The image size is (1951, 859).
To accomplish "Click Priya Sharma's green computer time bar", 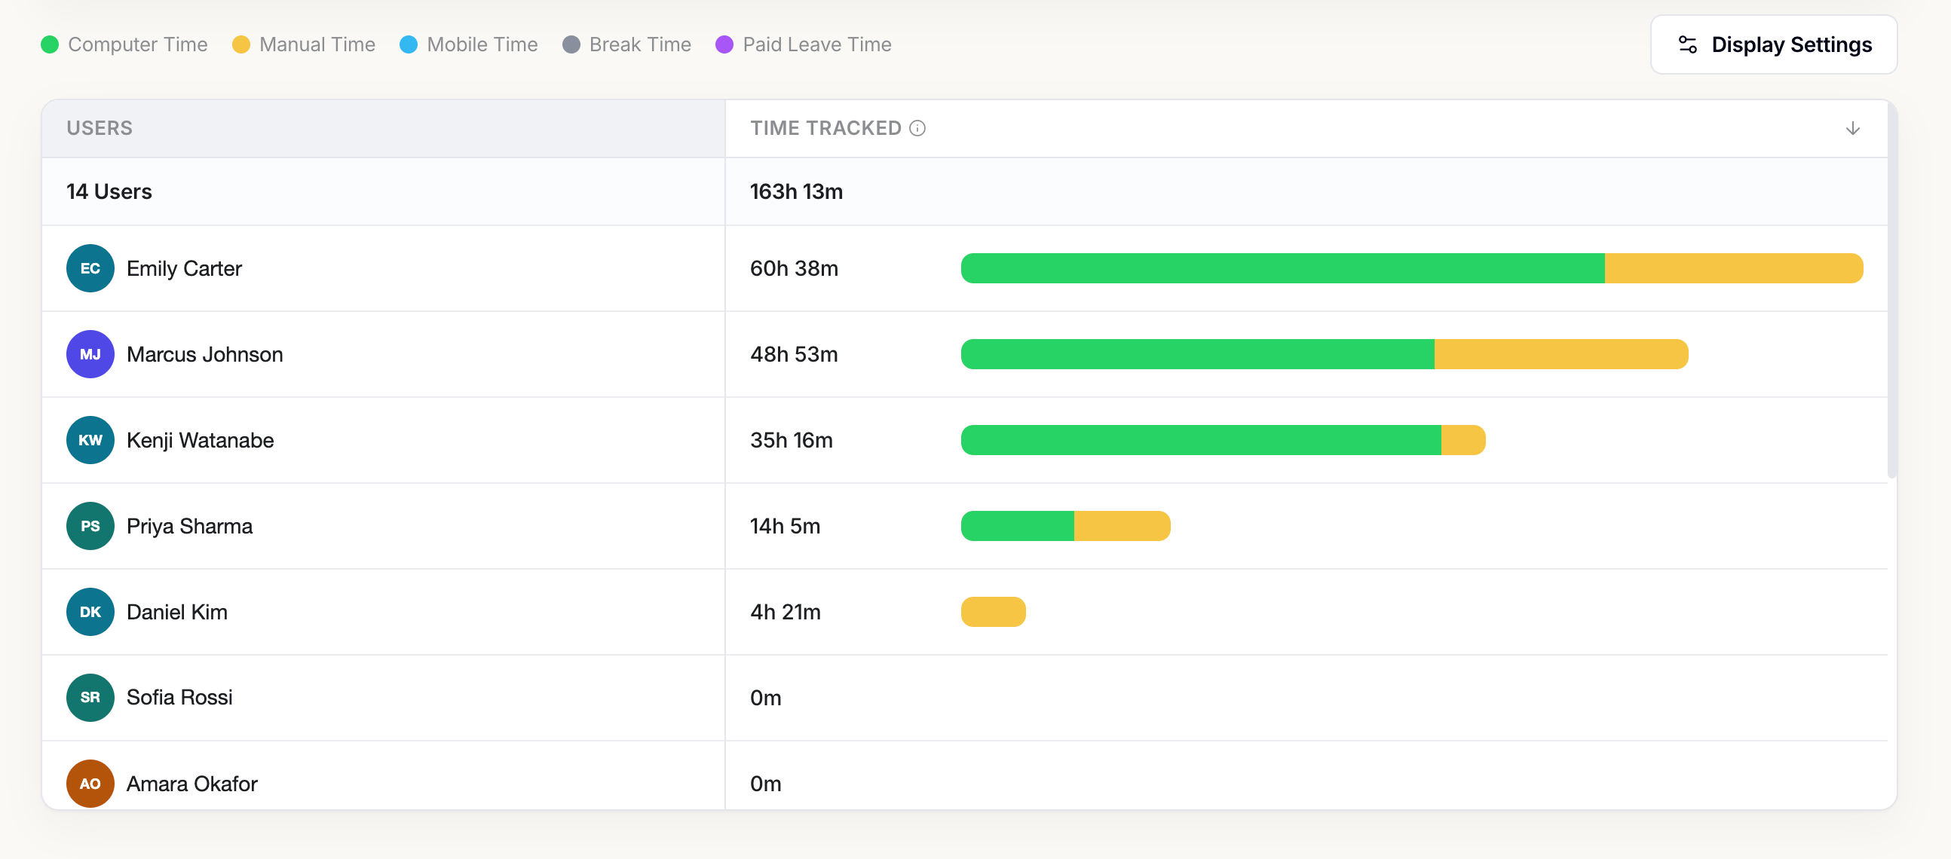I will click(x=1017, y=526).
